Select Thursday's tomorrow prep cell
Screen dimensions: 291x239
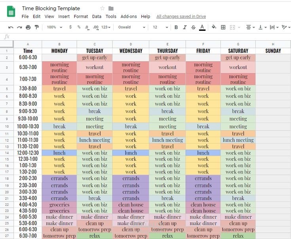coord(167,230)
